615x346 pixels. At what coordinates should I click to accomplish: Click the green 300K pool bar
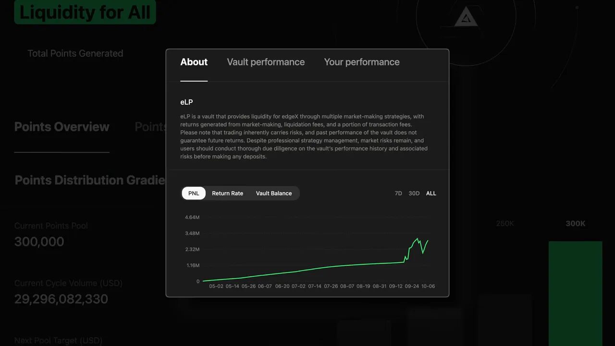(575, 288)
